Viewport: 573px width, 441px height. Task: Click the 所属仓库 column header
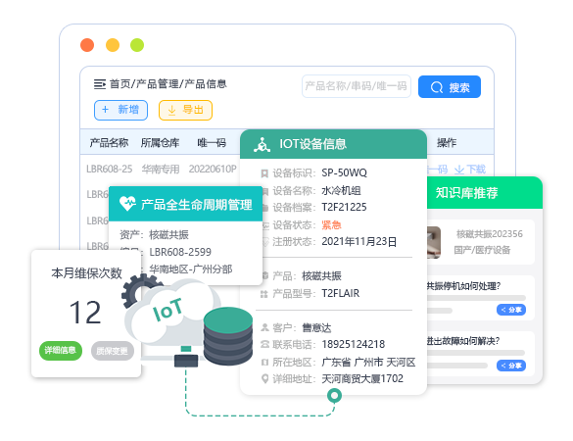160,143
